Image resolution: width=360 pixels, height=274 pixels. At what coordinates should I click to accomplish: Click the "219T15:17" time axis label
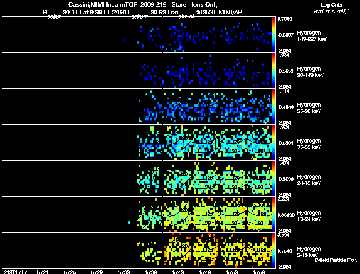(x=15, y=272)
